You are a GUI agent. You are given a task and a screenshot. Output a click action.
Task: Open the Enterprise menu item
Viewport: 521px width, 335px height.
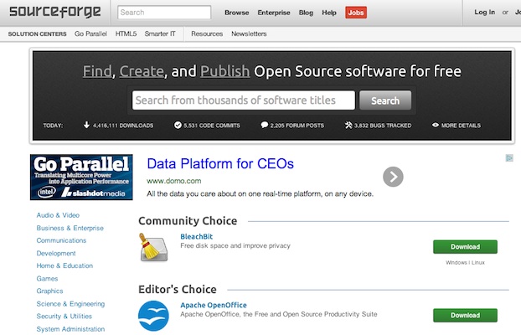[274, 13]
